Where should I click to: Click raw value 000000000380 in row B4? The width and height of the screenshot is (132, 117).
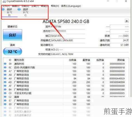(x=117, y=90)
